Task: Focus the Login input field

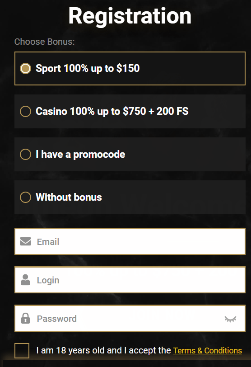Action: (130, 280)
